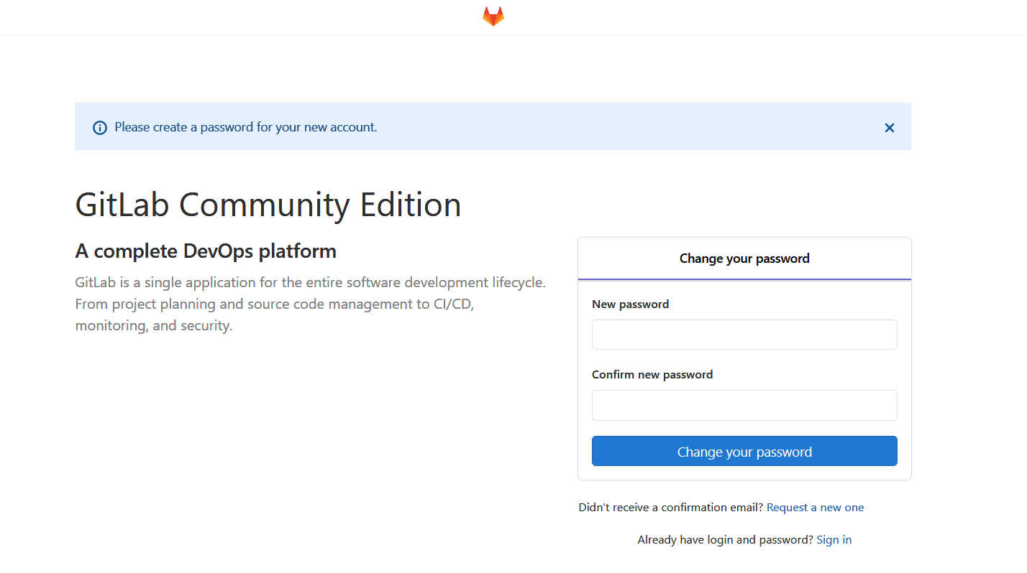Click the A complete DevOps platform subheading
Image resolution: width=1027 pixels, height=573 pixels.
pyautogui.click(x=206, y=251)
